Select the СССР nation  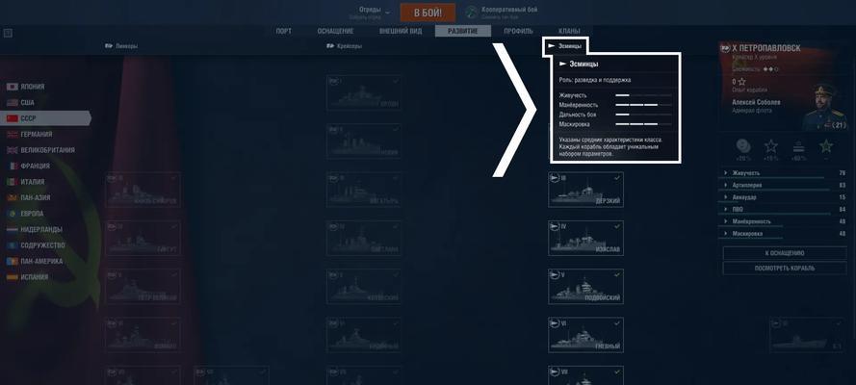click(x=44, y=118)
